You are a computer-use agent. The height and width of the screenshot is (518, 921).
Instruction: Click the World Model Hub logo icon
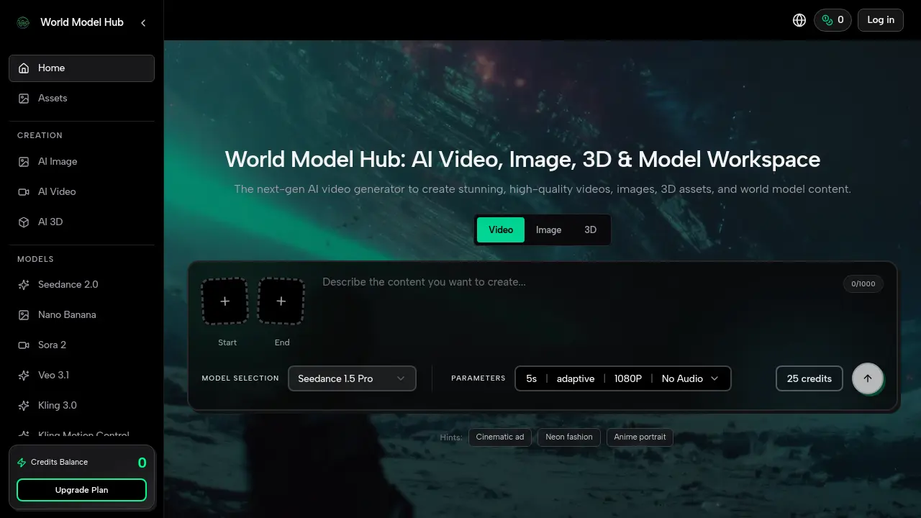point(24,22)
